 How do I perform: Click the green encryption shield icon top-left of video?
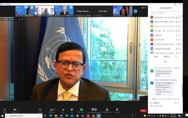coord(2,19)
